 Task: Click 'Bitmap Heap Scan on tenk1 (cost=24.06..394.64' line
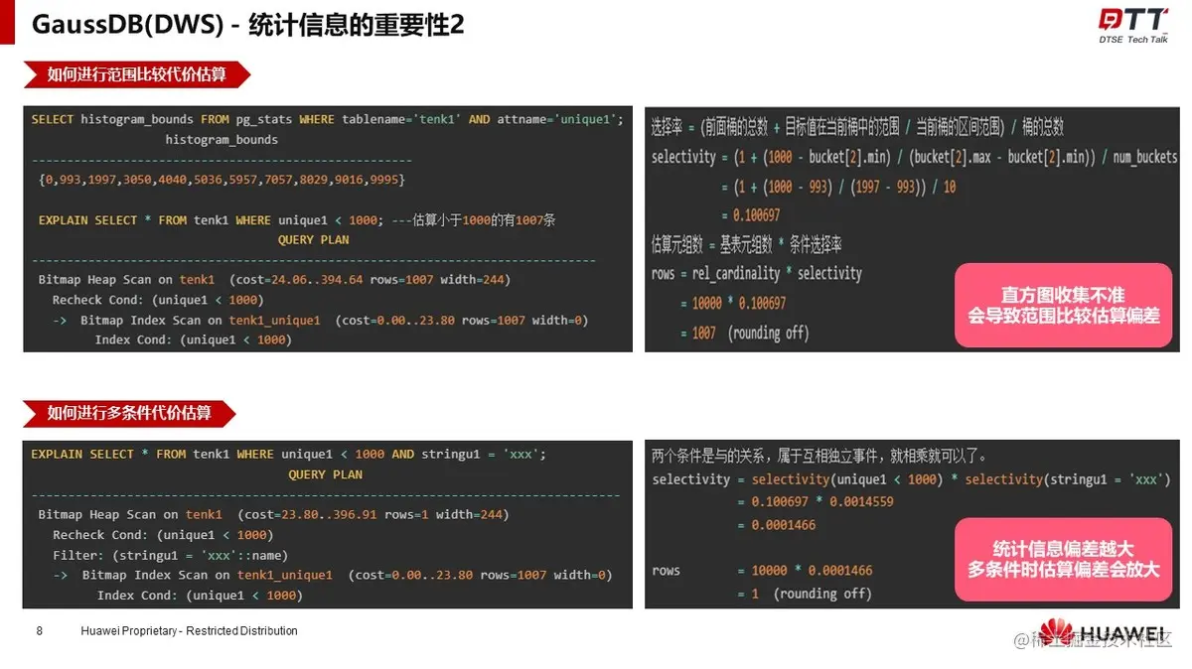point(274,280)
